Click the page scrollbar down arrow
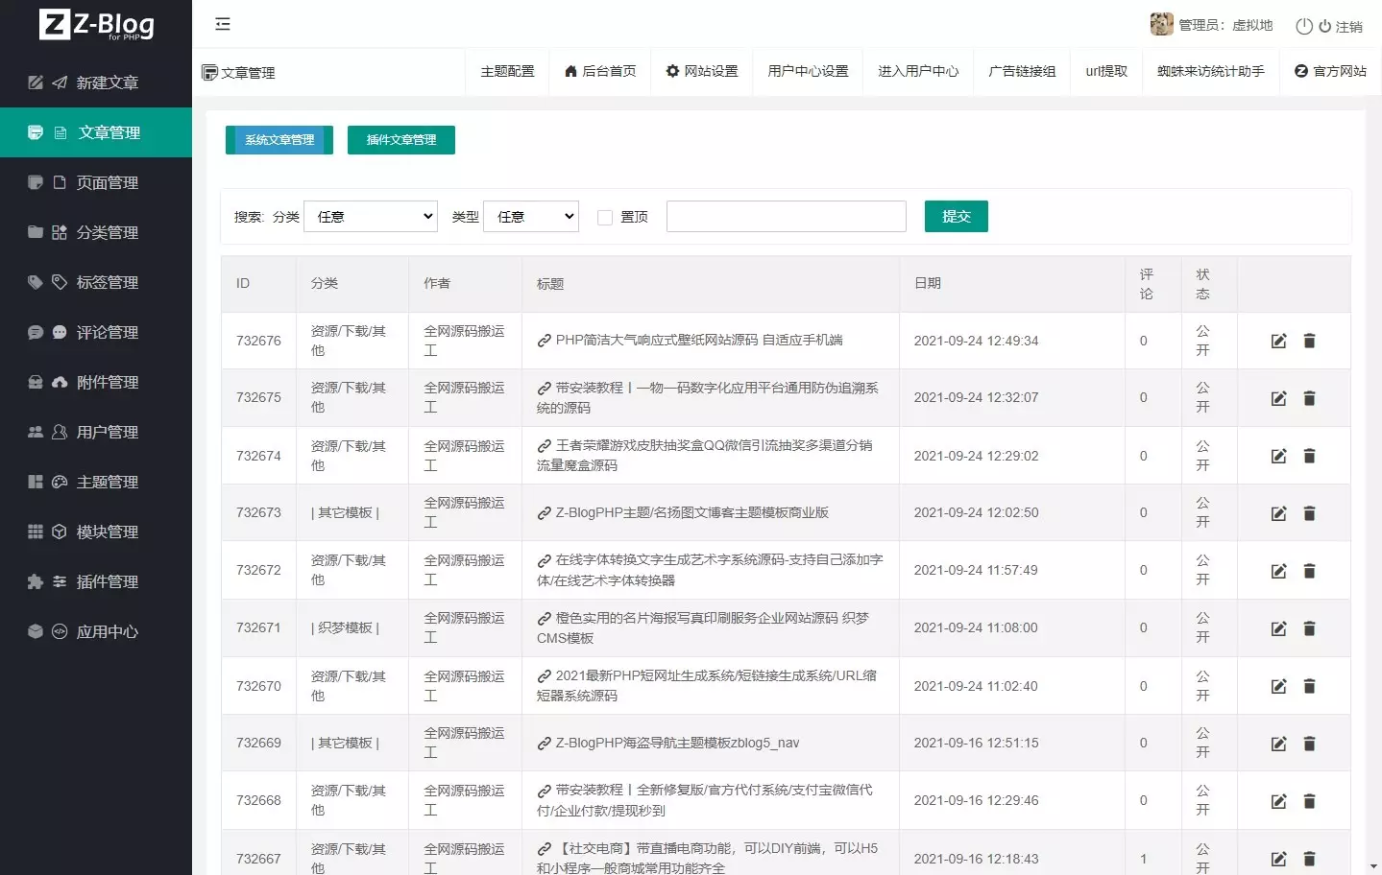 [1374, 866]
